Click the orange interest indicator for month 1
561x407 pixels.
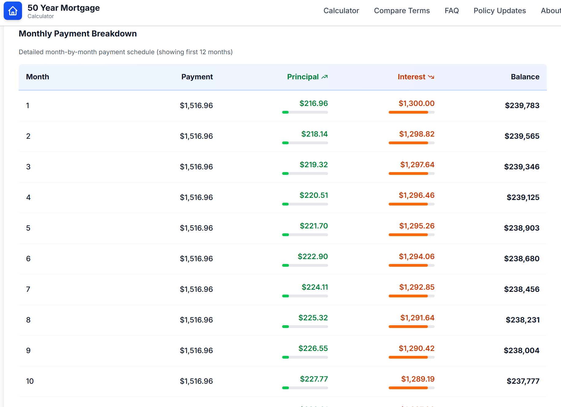pos(408,112)
